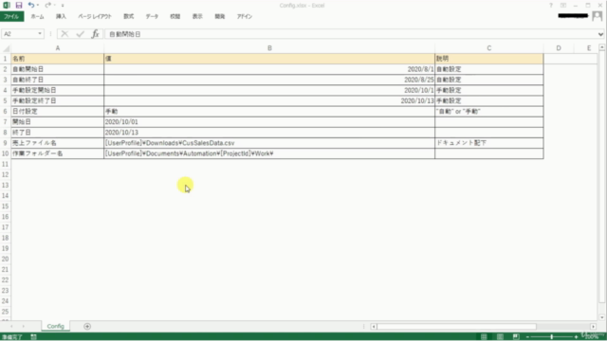Click the Save icon in quick access toolbar
607x341 pixels.
[x=19, y=5]
